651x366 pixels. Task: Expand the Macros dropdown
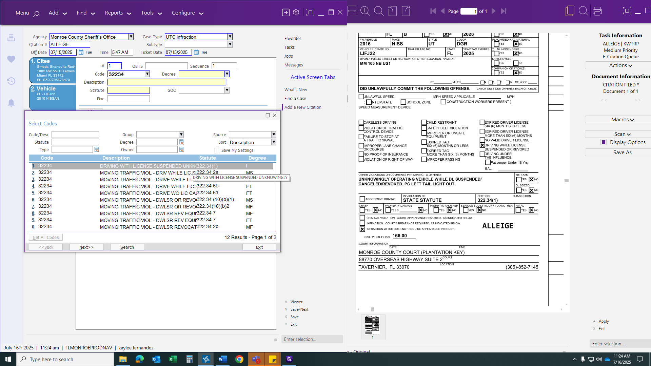point(622,119)
